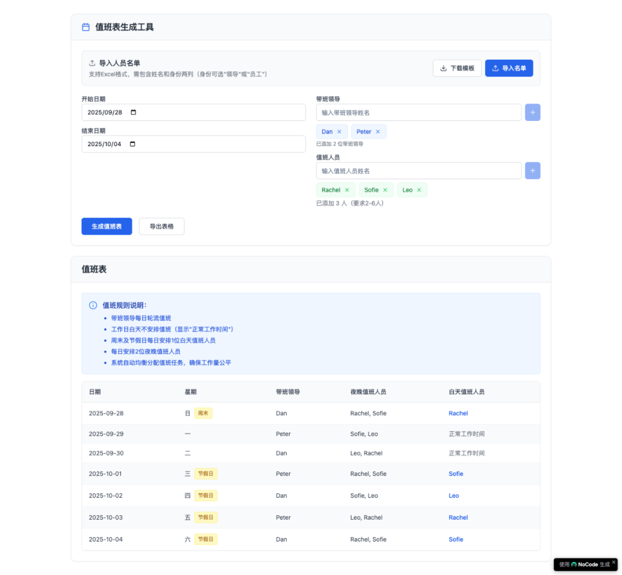This screenshot has width=622, height=575.
Task: Open the start date calendar picker icon
Action: tap(133, 112)
